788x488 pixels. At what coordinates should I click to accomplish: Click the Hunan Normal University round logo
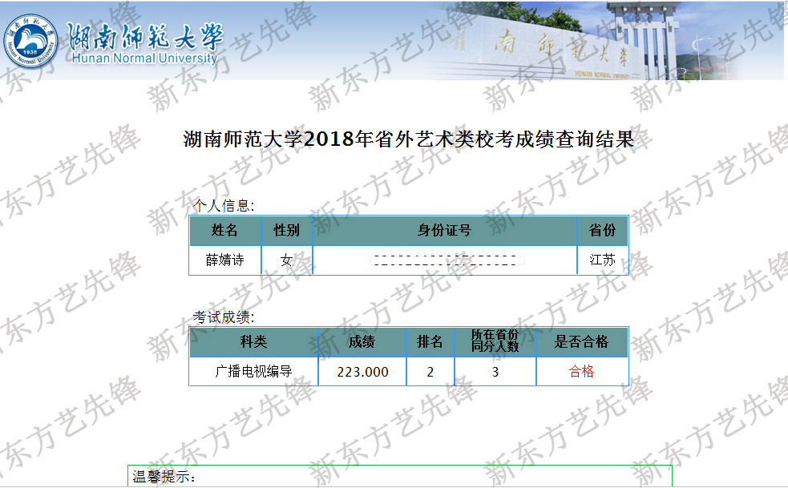pos(30,41)
